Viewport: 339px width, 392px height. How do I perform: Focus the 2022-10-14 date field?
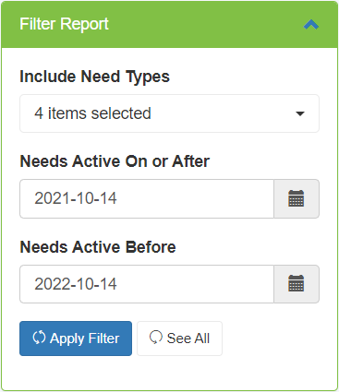147,284
